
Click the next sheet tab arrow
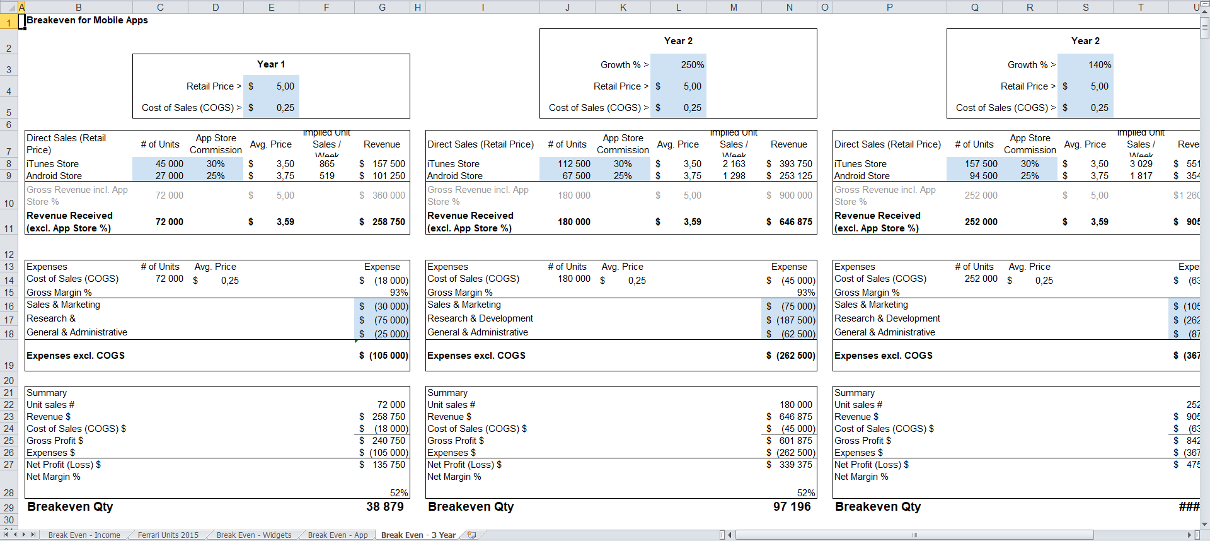click(24, 535)
